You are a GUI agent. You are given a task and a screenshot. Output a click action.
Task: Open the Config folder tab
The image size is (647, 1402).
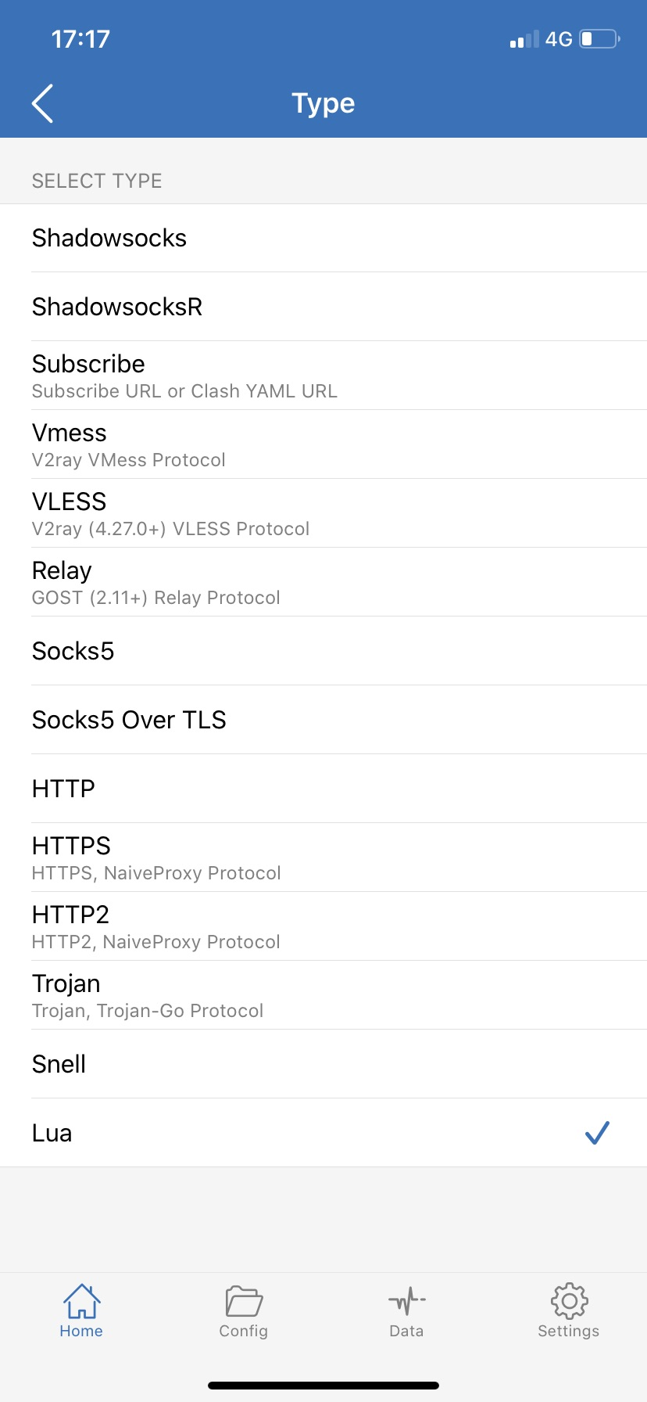click(244, 1310)
